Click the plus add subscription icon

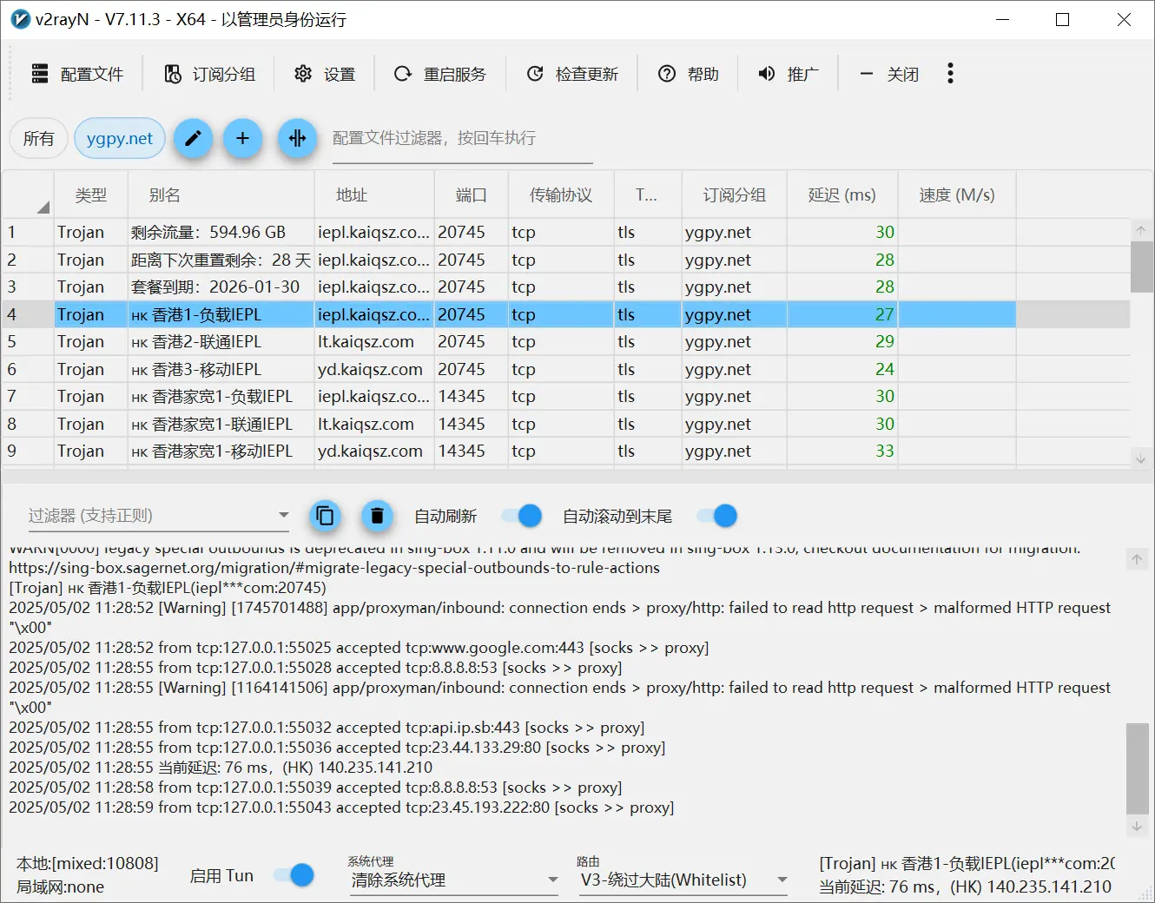pos(243,138)
